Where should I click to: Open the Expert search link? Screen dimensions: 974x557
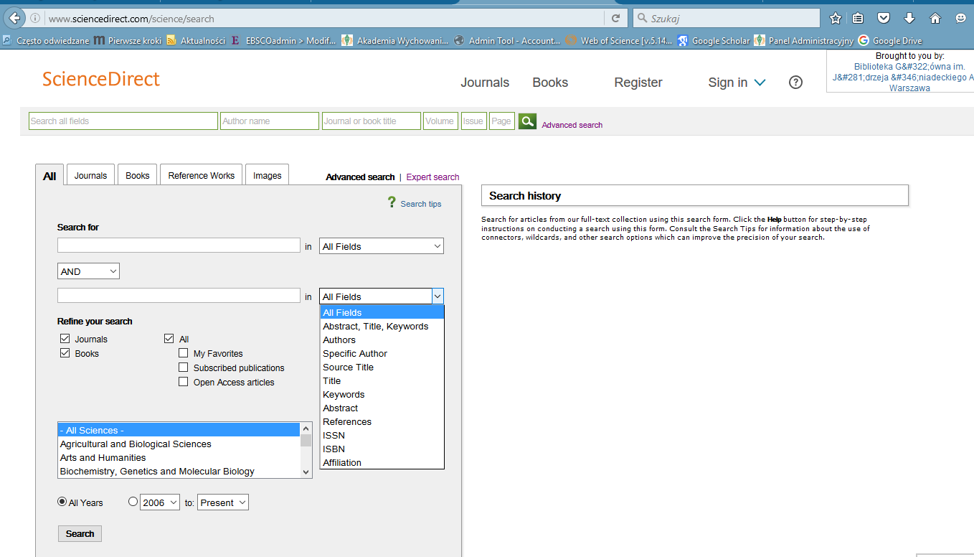[x=432, y=177]
